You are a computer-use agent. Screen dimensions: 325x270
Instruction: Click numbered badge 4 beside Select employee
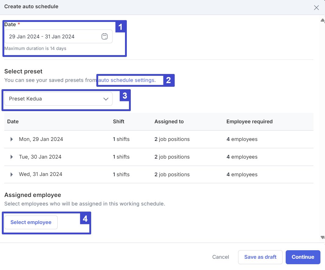(x=85, y=219)
